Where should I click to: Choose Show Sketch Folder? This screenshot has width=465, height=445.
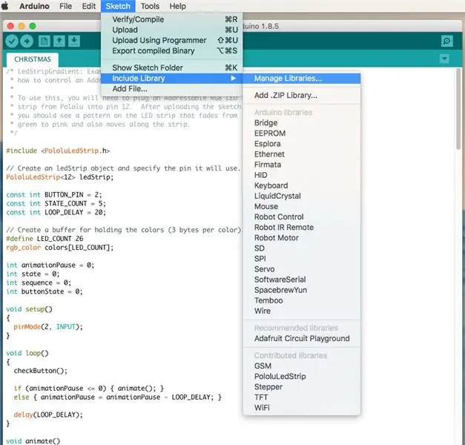coord(172,67)
